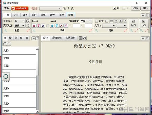Open the 编辑类型 文字 dropdown
Screen dimensions: 152x115
pyautogui.click(x=86, y=21)
